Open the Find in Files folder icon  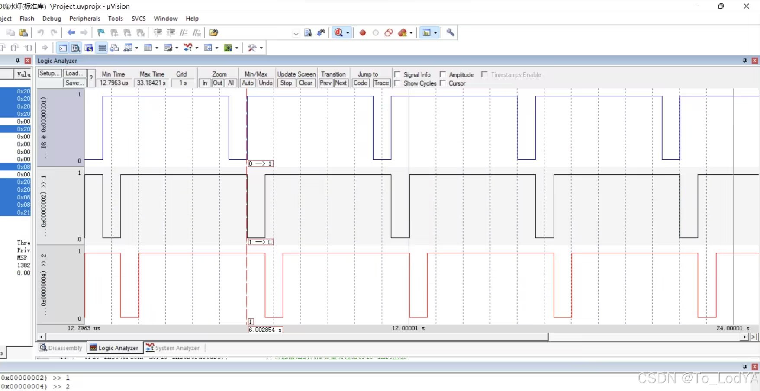[213, 32]
